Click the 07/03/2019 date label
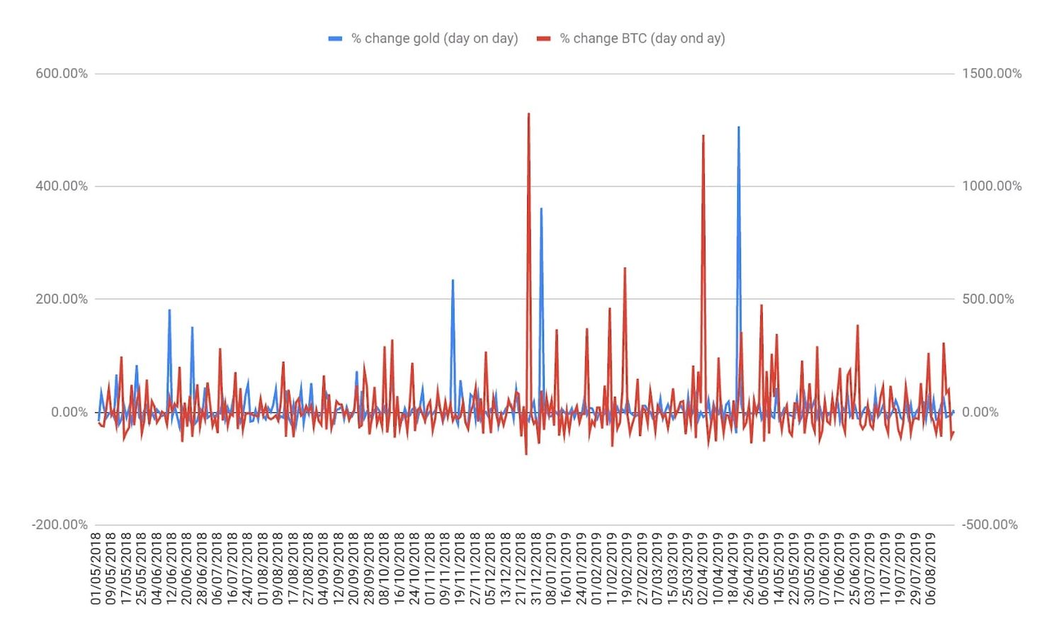 point(657,570)
